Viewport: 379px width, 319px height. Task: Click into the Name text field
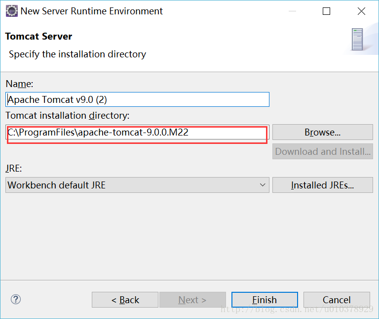pyautogui.click(x=137, y=99)
